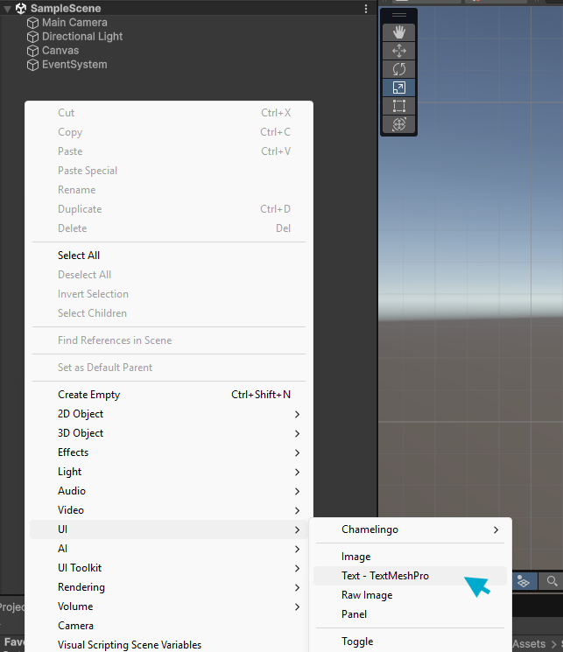This screenshot has width=563, height=652.
Task: Select the Scale tool
Action: (399, 88)
